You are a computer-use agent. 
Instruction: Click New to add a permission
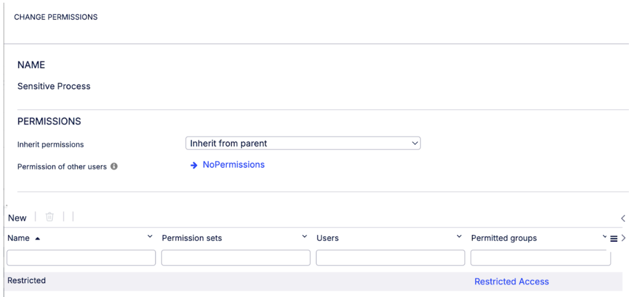[x=17, y=218]
